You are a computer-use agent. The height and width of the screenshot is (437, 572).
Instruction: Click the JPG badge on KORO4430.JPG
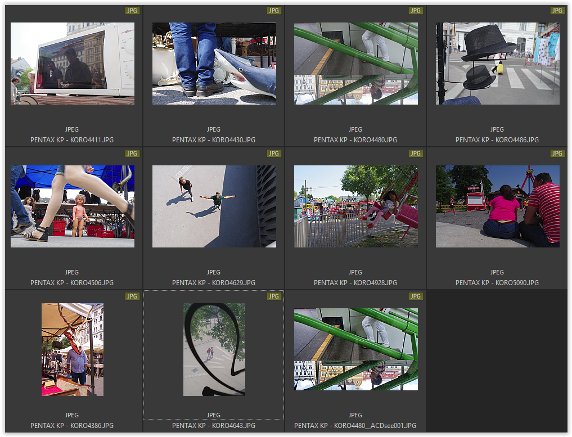pyautogui.click(x=274, y=11)
